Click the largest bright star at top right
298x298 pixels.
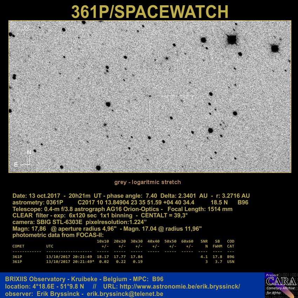pos(232,39)
